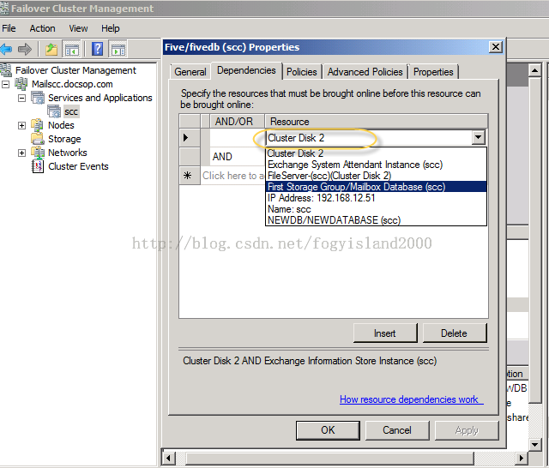The width and height of the screenshot is (549, 468).
Task: Click the Cluster Events icon
Action: (x=38, y=166)
